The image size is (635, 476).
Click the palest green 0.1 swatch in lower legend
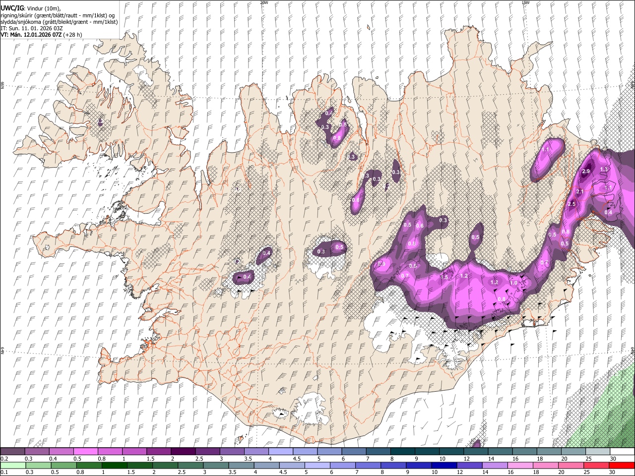click(x=13, y=465)
